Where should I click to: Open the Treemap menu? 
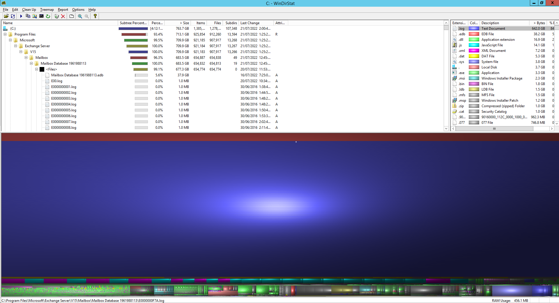[47, 9]
